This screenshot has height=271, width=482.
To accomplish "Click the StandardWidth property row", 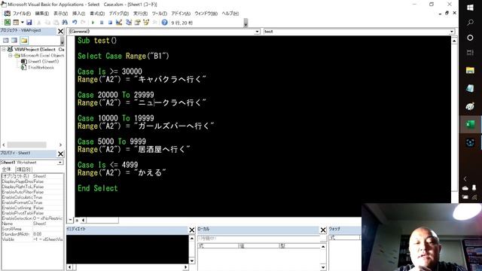I will tap(32, 234).
